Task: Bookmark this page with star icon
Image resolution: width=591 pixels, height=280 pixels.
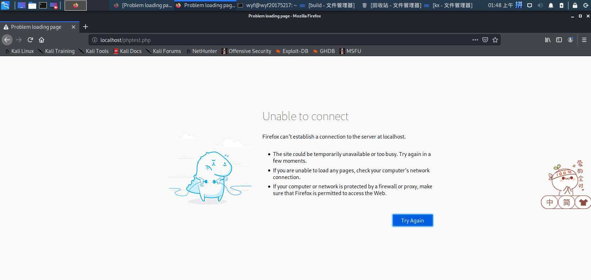Action: pos(495,40)
